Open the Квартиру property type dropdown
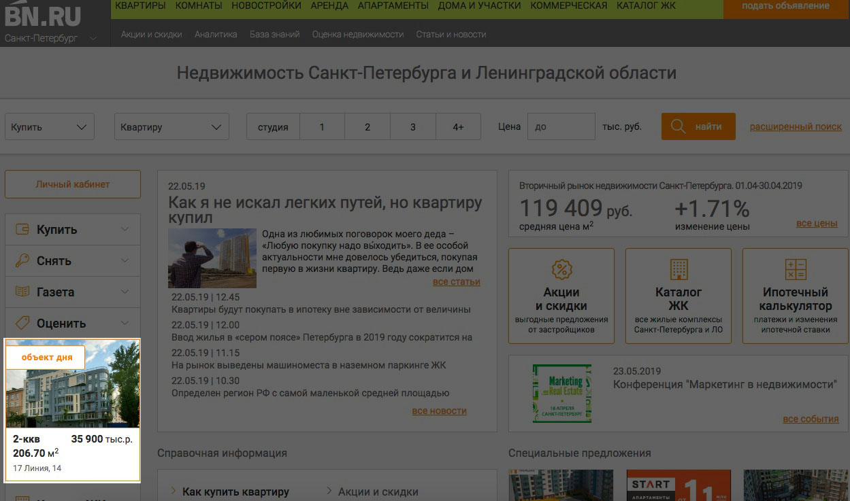850x501 pixels. (171, 127)
